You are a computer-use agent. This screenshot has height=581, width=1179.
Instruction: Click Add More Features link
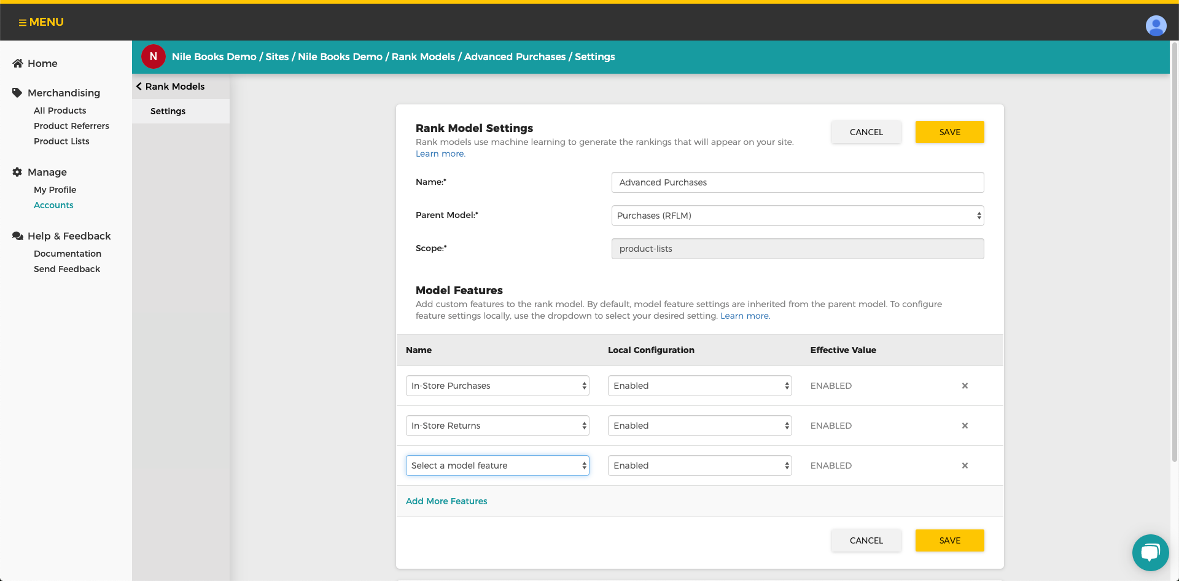pos(446,501)
